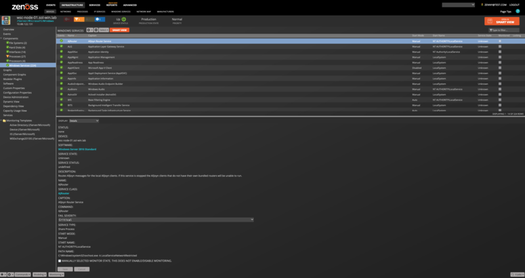This screenshot has height=278, width=525.
Task: Open the Reports main menu
Action: coord(112,5)
